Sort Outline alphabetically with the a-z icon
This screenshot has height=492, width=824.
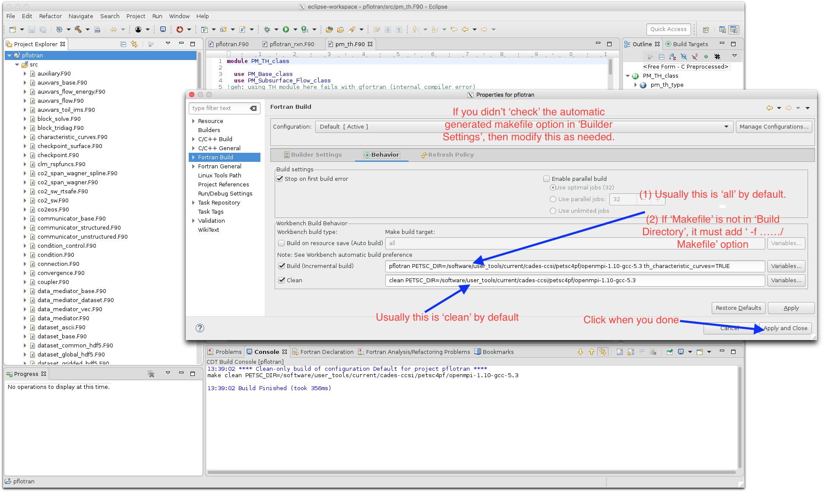pos(672,57)
